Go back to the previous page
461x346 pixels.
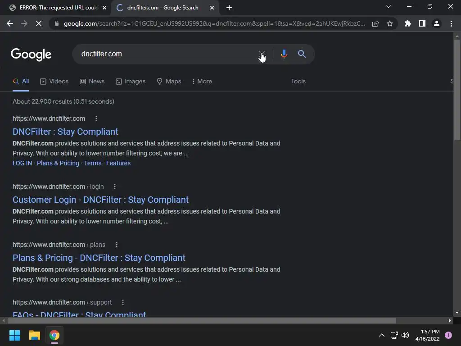pyautogui.click(x=10, y=23)
